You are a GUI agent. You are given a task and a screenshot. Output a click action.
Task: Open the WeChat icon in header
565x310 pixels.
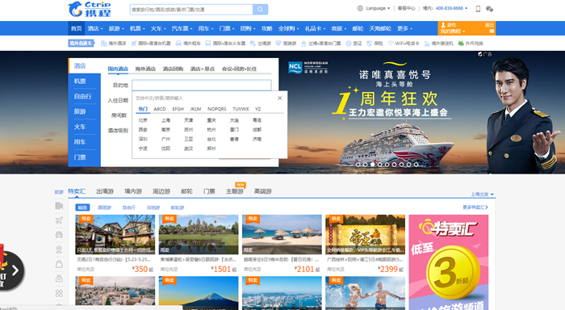click(x=489, y=9)
